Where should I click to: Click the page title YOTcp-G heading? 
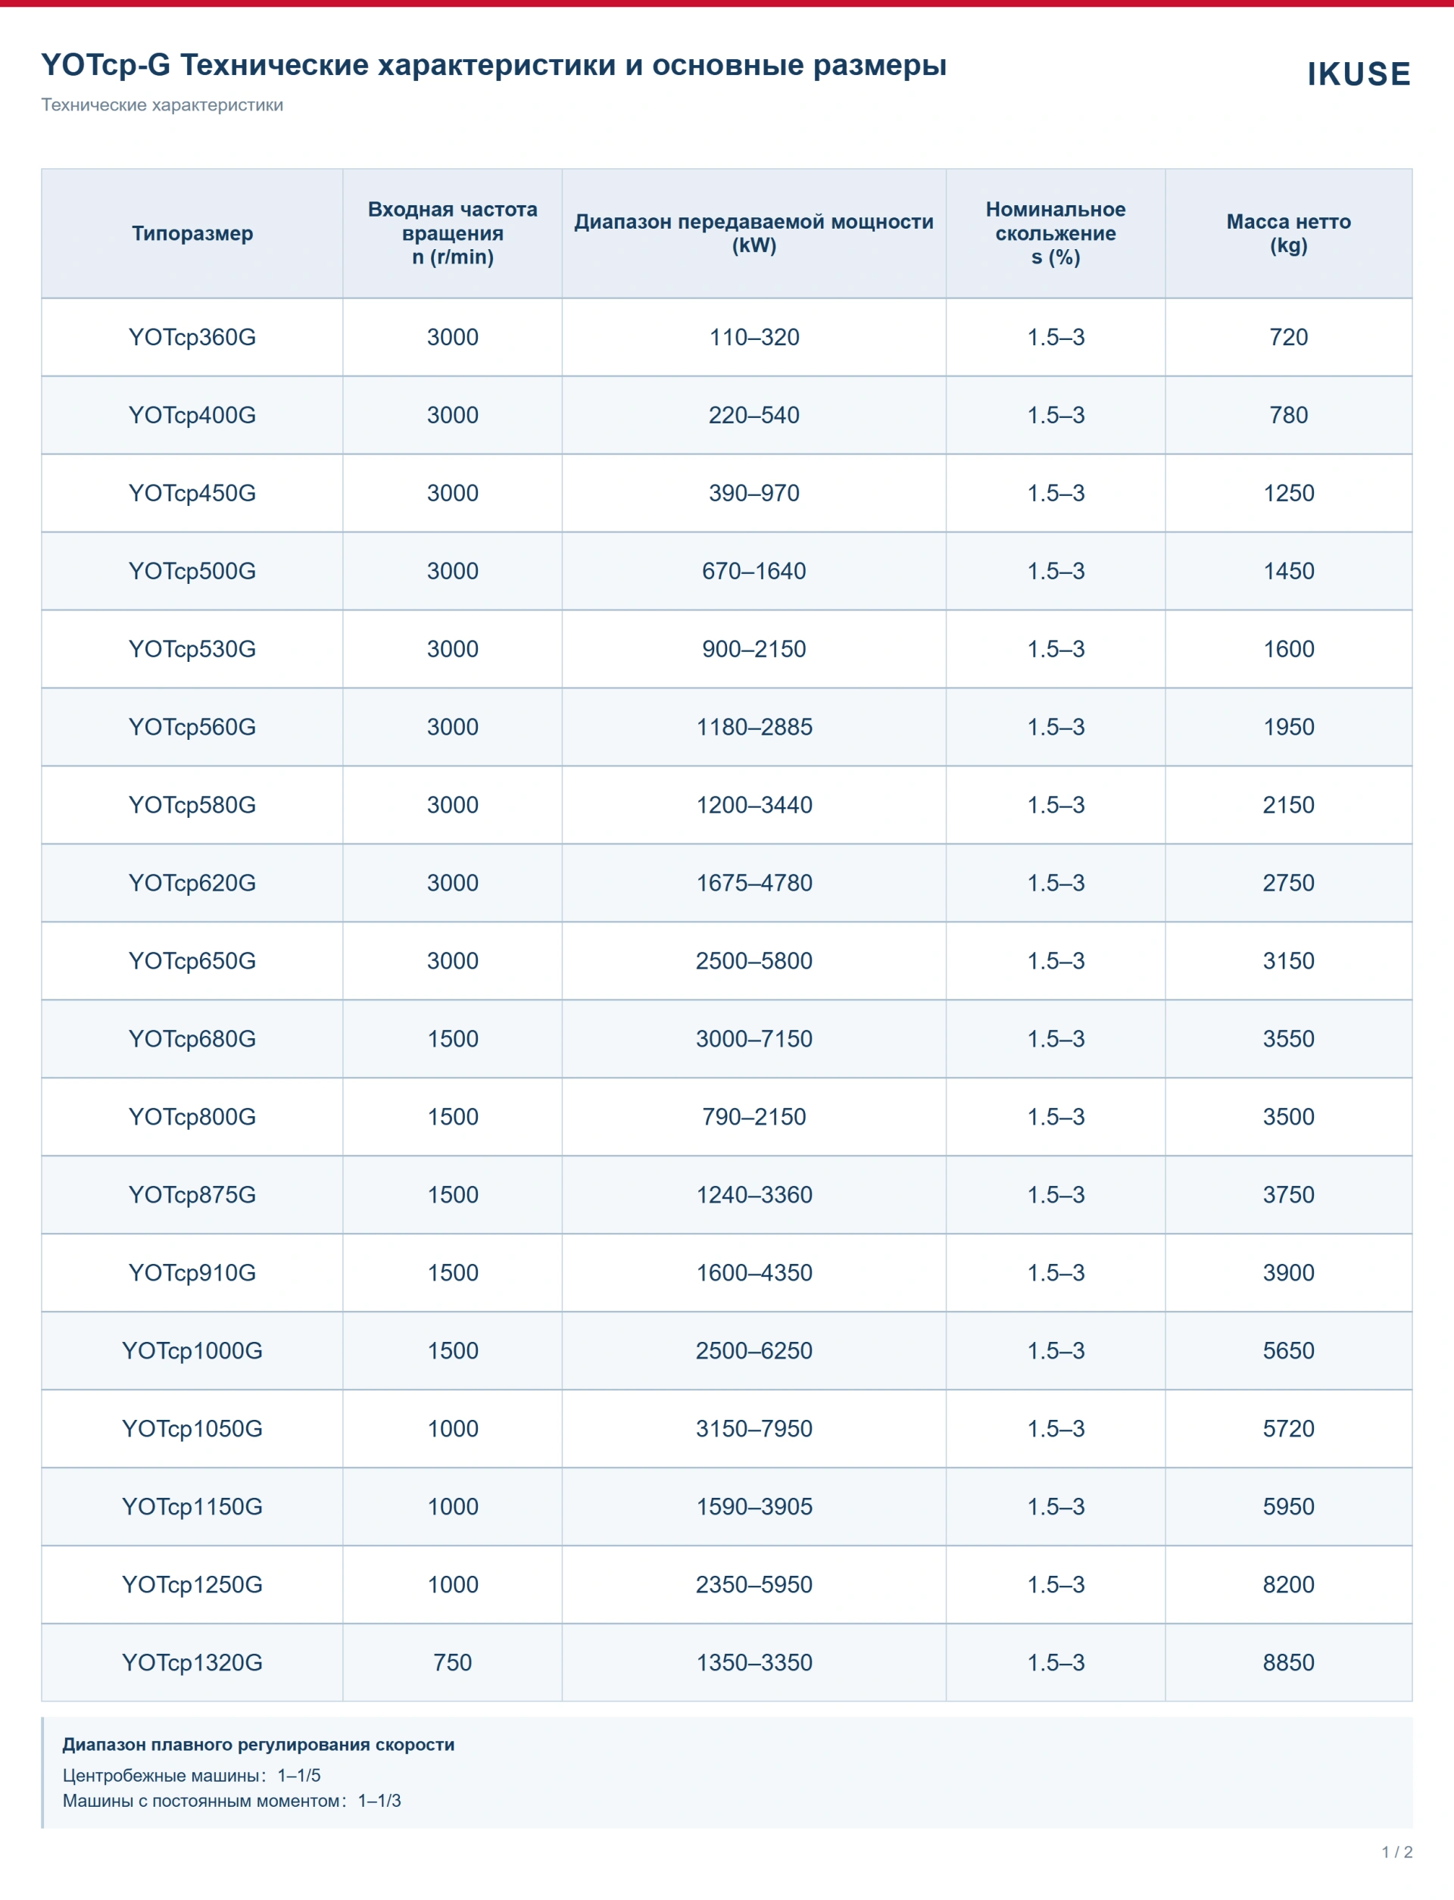(493, 65)
